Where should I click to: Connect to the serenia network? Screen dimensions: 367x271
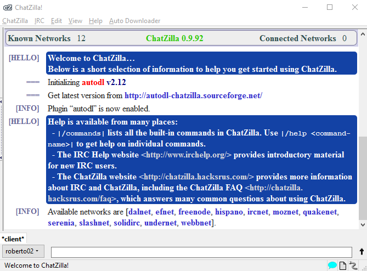[61, 223]
